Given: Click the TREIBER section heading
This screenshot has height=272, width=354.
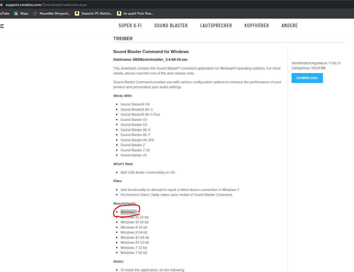Looking at the screenshot, I should point(123,39).
